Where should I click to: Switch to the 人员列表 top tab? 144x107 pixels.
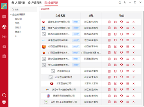18,3
